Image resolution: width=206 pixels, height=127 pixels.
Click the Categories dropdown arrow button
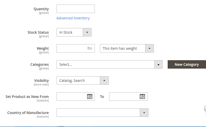158,65
